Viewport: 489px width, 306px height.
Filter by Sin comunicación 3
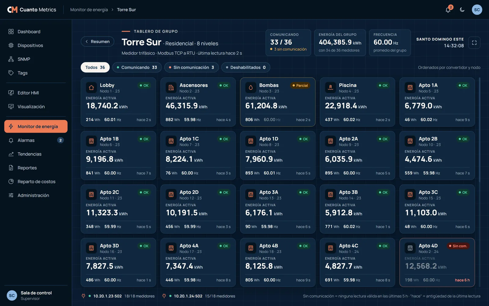[x=191, y=67]
